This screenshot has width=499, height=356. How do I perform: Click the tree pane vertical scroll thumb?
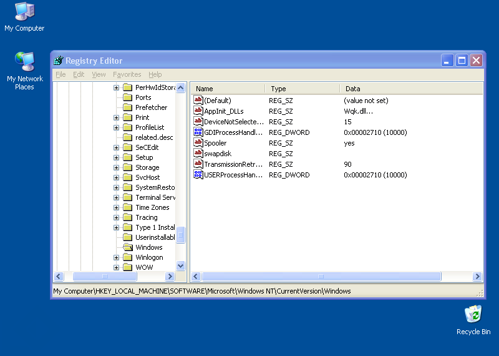[x=180, y=235]
